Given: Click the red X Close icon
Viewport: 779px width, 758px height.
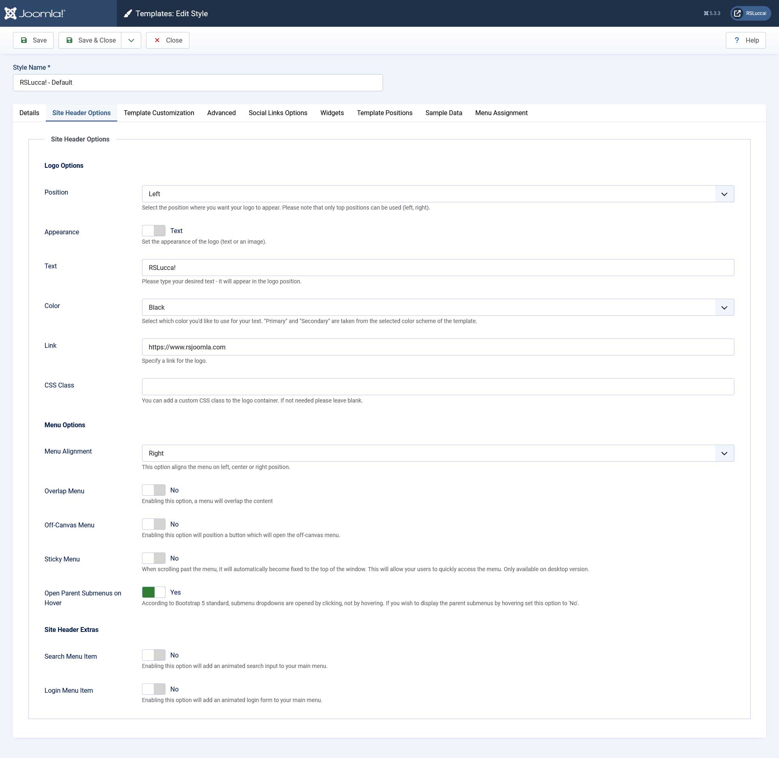Looking at the screenshot, I should 157,40.
